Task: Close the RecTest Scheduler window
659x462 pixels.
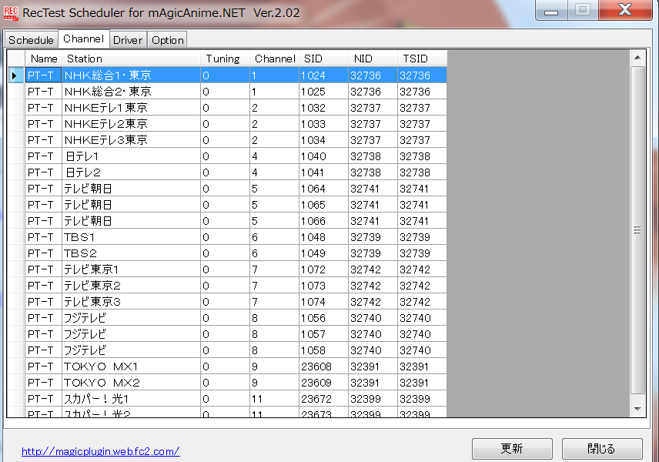Action: 625,10
